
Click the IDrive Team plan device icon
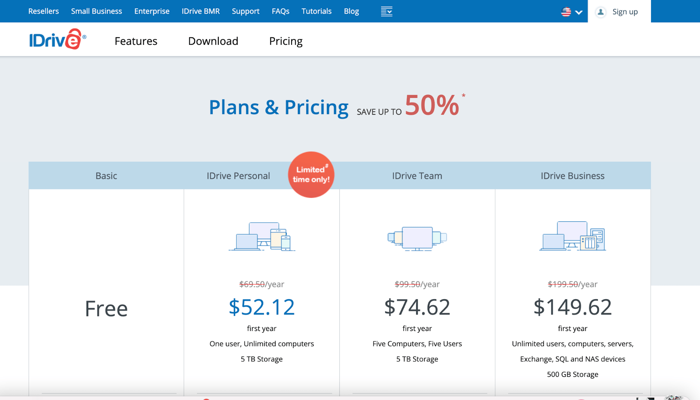[416, 237]
